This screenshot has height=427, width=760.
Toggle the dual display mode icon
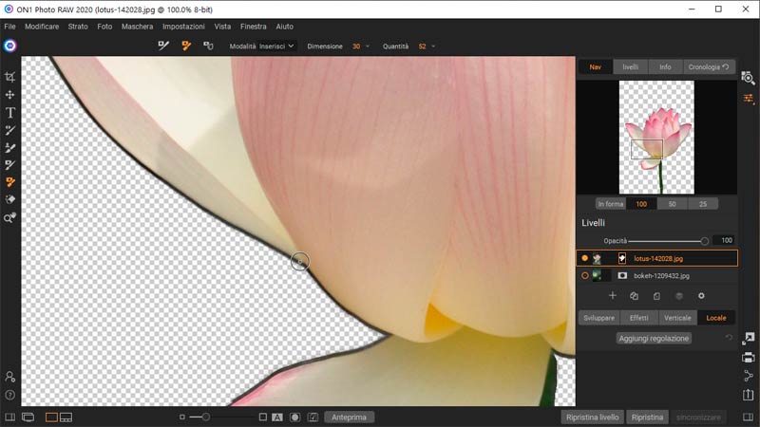point(28,417)
